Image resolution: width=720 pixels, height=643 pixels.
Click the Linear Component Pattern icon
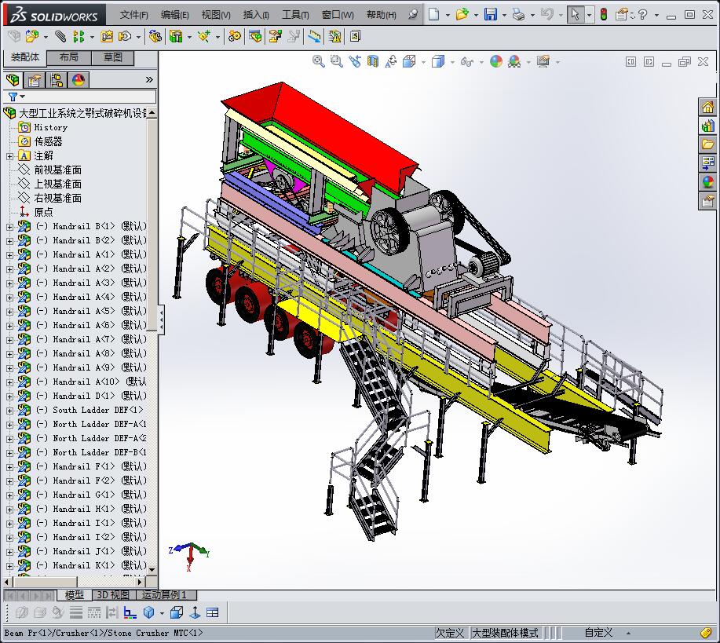pyautogui.click(x=79, y=36)
